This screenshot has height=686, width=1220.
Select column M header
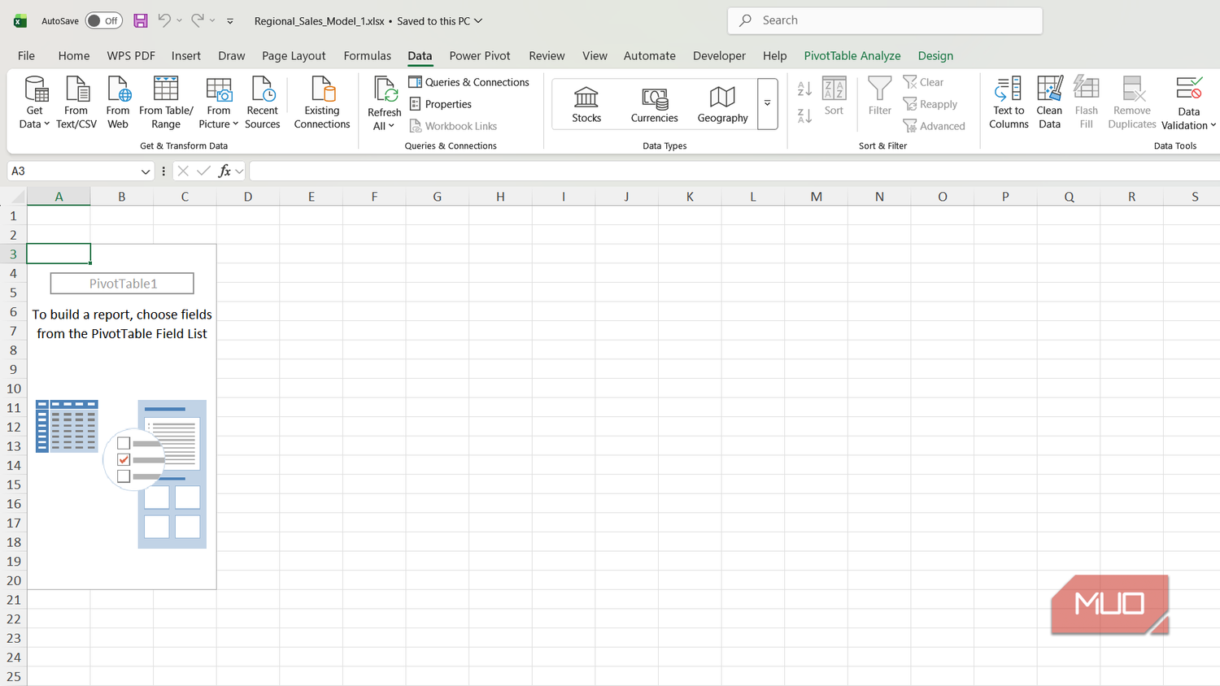coord(817,197)
